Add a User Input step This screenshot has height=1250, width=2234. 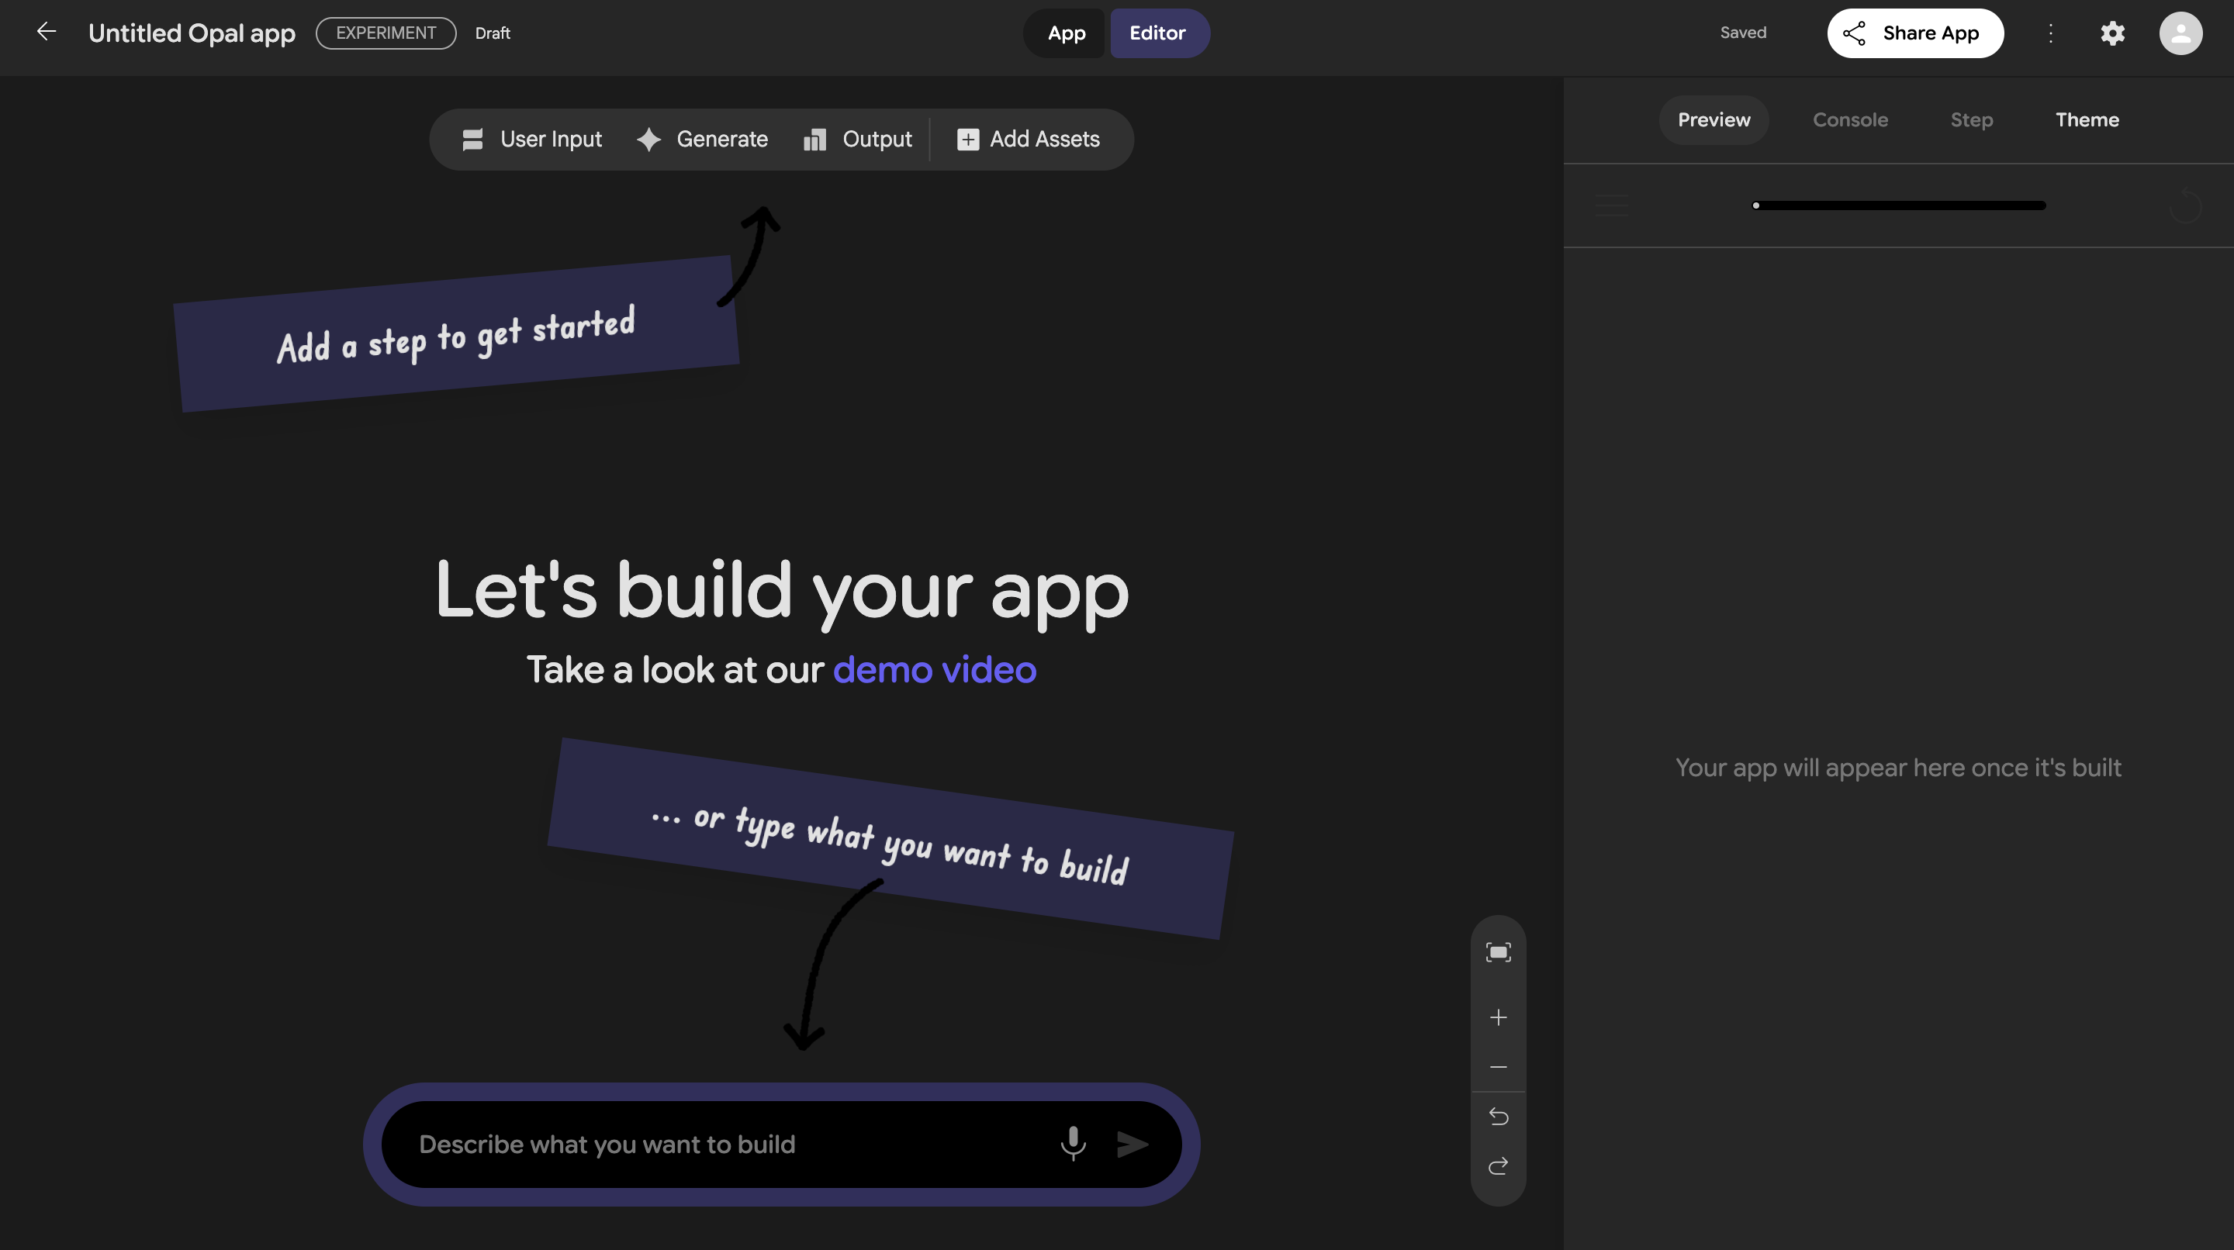[531, 139]
